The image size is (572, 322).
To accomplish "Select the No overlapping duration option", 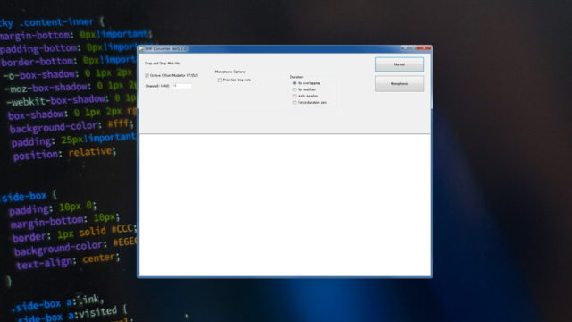I will (x=294, y=83).
